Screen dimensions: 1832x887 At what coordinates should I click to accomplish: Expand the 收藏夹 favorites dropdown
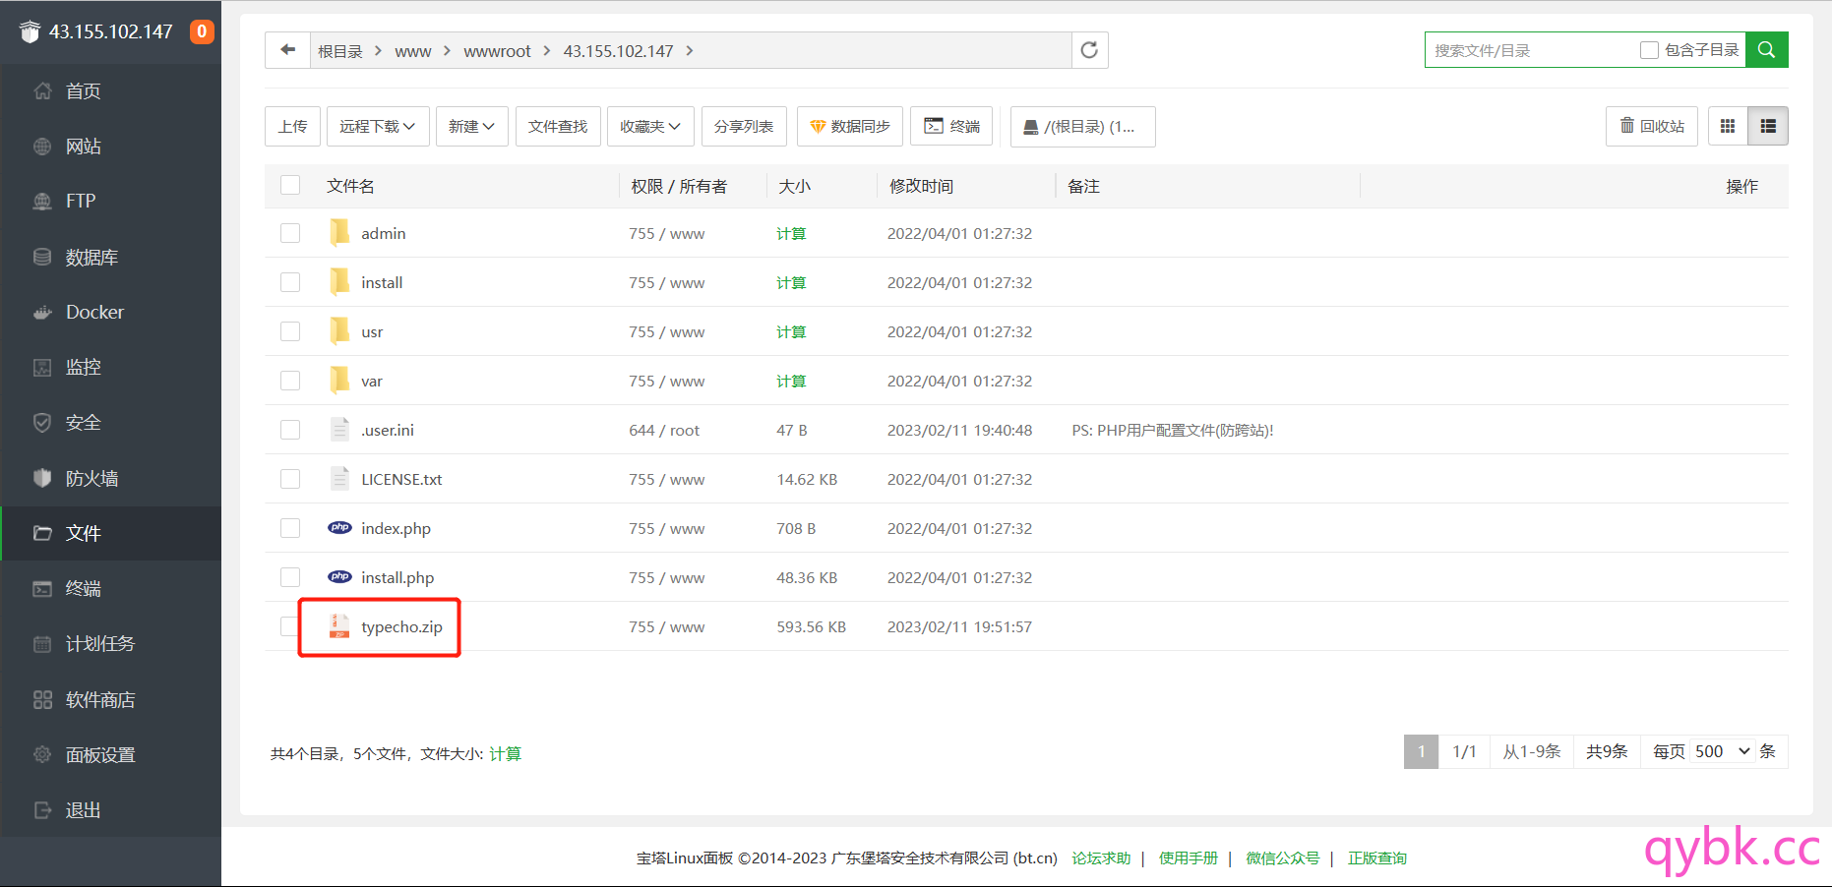pos(650,126)
